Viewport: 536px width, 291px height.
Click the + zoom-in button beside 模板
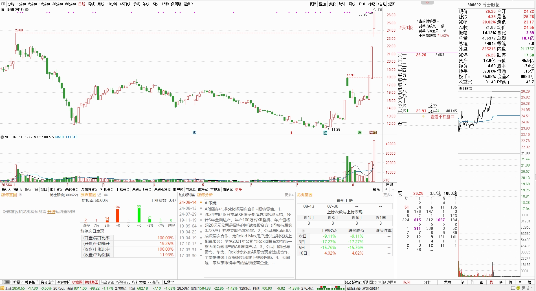[x=386, y=189]
